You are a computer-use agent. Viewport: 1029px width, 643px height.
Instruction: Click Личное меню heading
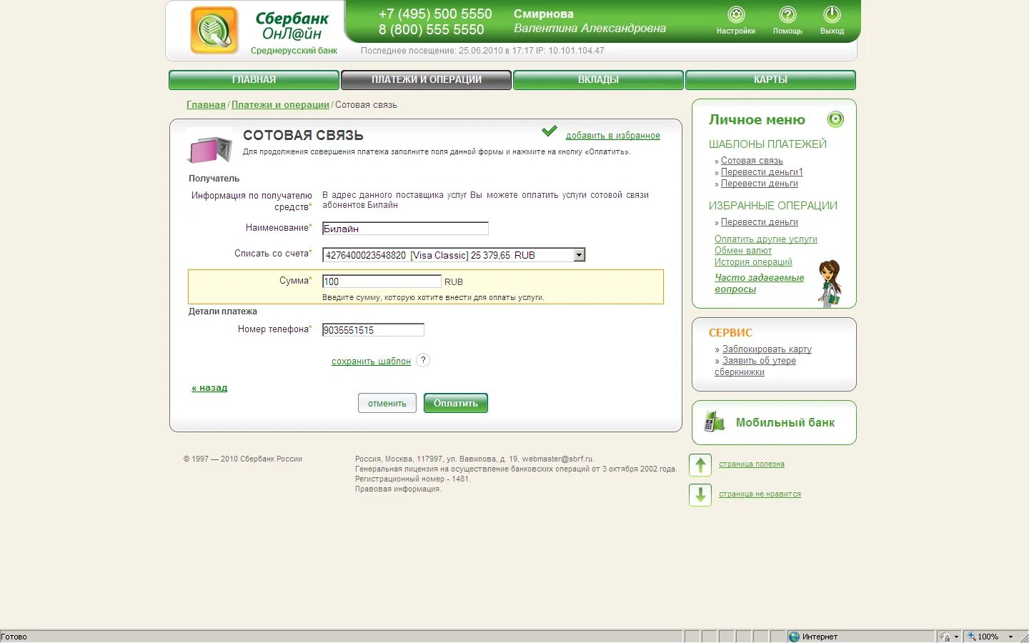click(757, 120)
